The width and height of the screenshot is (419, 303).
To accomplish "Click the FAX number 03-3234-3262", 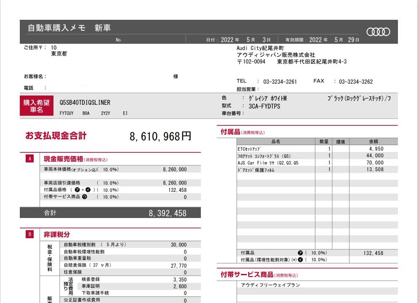I will click(x=356, y=82).
